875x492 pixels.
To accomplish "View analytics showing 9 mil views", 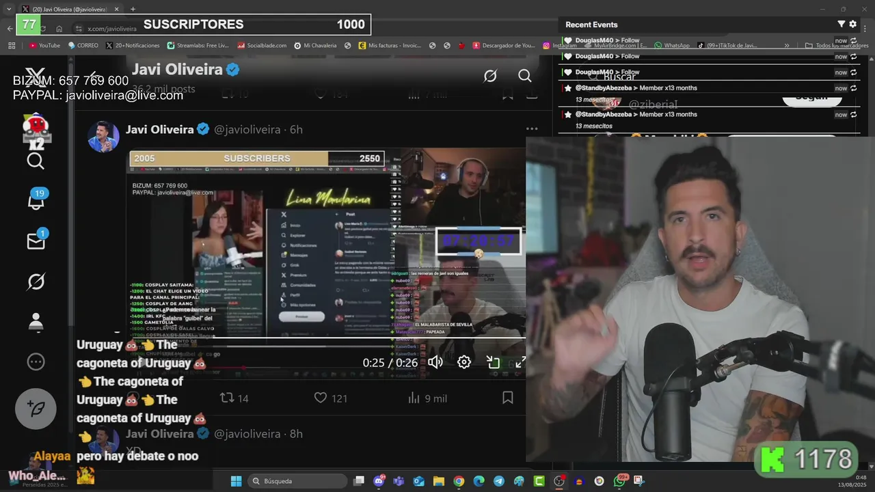I will click(427, 398).
